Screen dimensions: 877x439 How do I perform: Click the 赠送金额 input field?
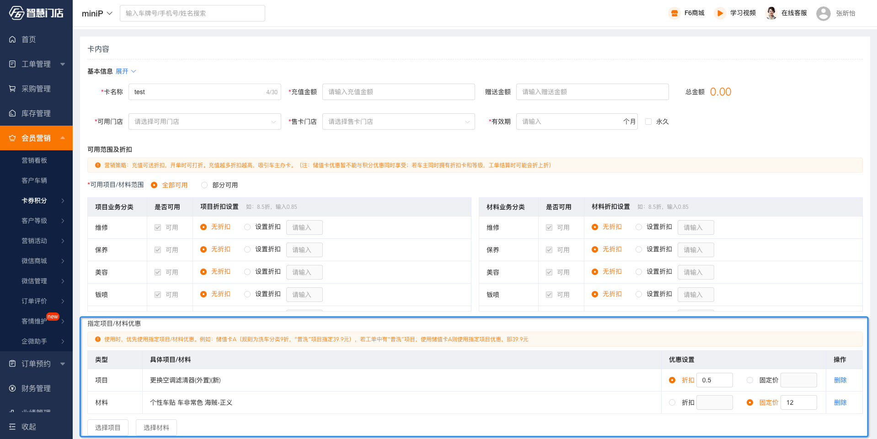592,92
